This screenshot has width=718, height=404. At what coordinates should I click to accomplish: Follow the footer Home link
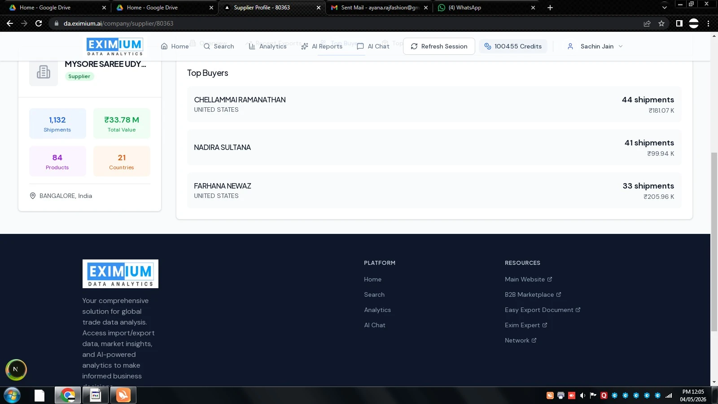[x=373, y=279]
